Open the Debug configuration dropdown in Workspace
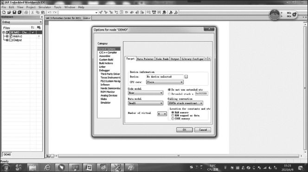This screenshot has height=172, width=308. (22, 22)
